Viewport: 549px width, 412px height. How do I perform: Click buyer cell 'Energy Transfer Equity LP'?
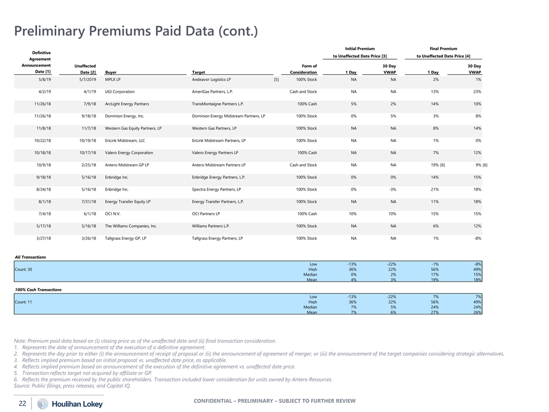[128, 202]
